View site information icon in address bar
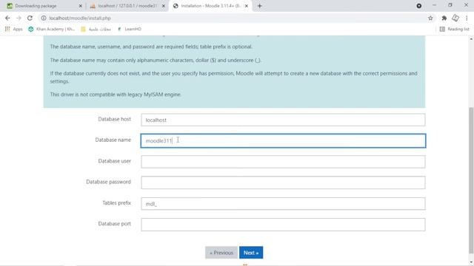474x266 pixels. click(44, 18)
